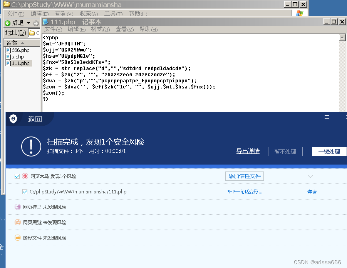Open Explorer 查看(V) menu
The width and height of the screenshot is (347, 268).
[x=64, y=14]
